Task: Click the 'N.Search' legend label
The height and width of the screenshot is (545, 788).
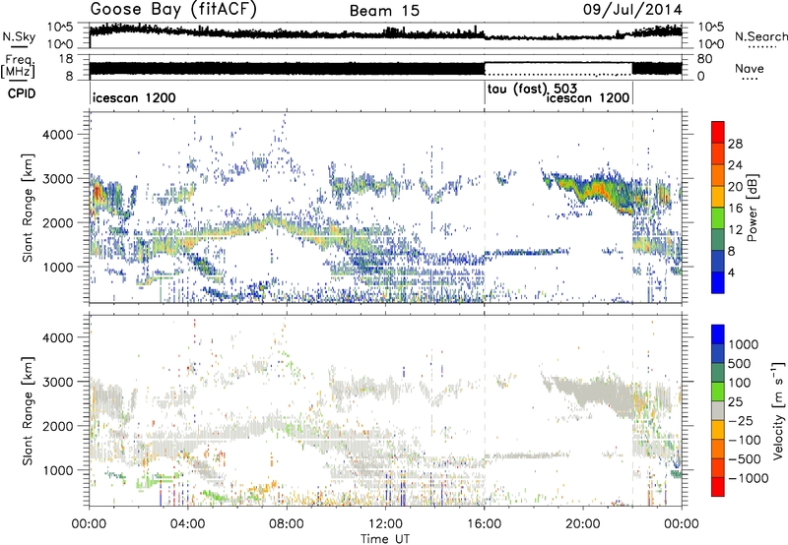Action: coord(761,36)
